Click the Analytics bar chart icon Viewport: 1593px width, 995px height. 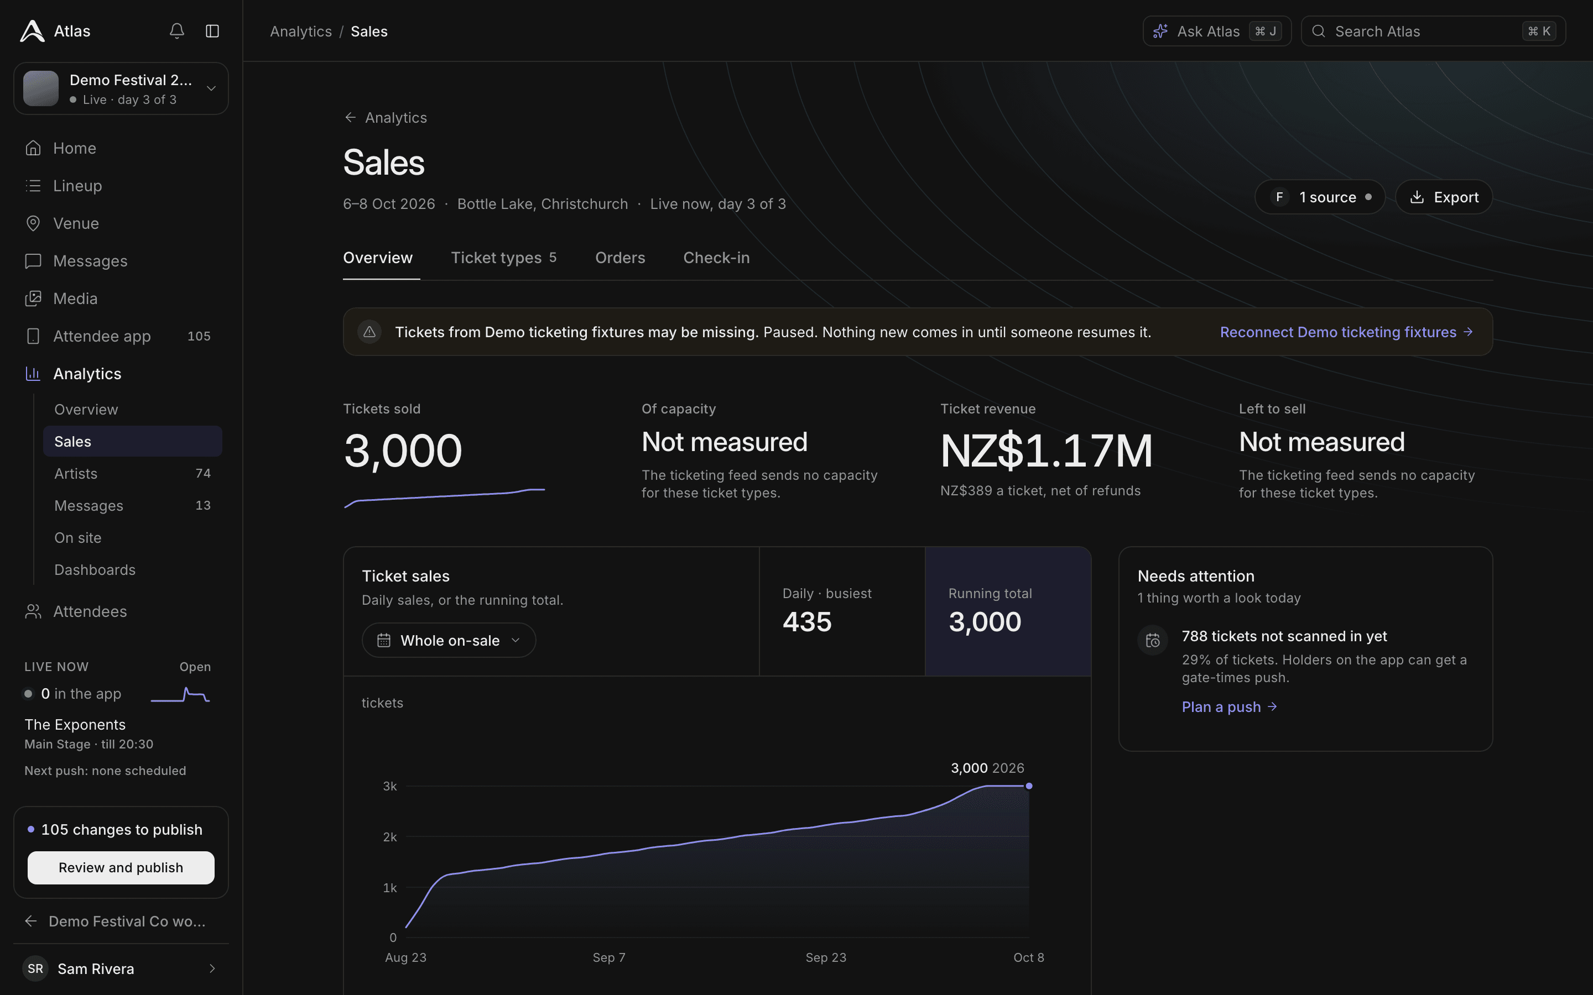pos(33,373)
